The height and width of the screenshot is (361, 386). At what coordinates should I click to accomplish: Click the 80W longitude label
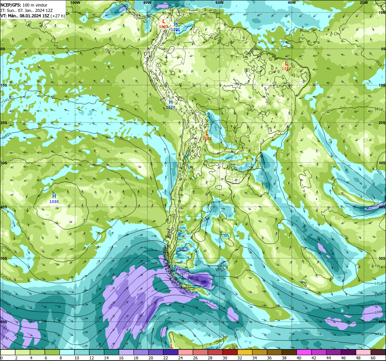(147, 2)
